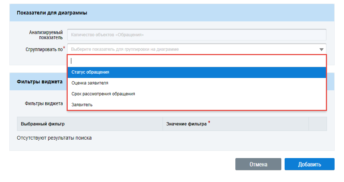The width and height of the screenshot is (344, 182).
Task: Click the "Отсутствуют результаты поиска" message
Action: coord(54,138)
